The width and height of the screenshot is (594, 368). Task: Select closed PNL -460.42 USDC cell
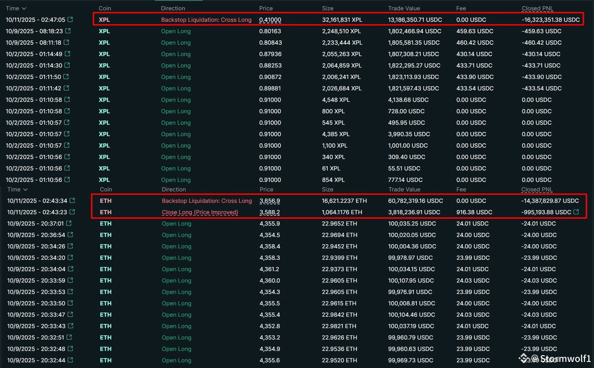(x=542, y=43)
